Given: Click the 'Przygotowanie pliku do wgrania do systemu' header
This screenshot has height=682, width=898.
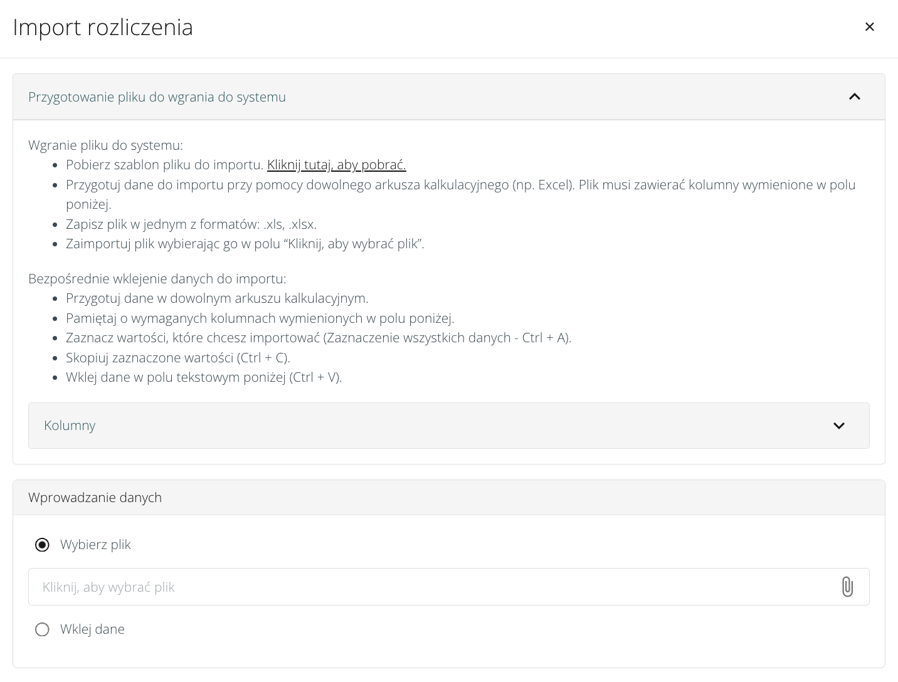Looking at the screenshot, I should point(157,97).
